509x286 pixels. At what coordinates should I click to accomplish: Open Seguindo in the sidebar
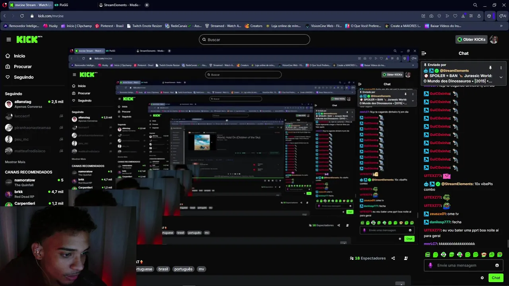tap(19, 77)
